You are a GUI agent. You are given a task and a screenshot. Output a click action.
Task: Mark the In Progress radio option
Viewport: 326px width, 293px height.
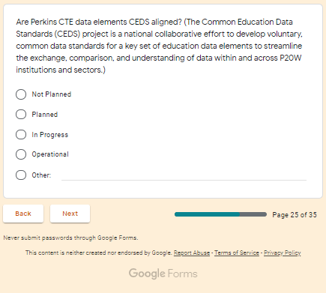(x=21, y=135)
